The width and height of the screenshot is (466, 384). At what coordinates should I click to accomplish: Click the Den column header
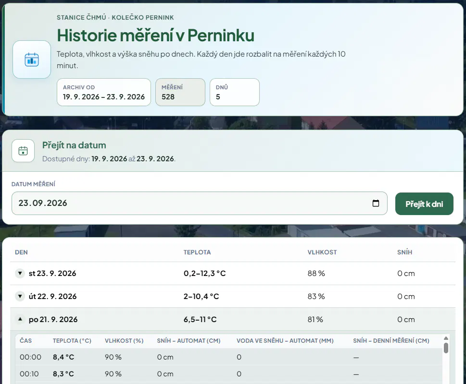click(x=21, y=252)
